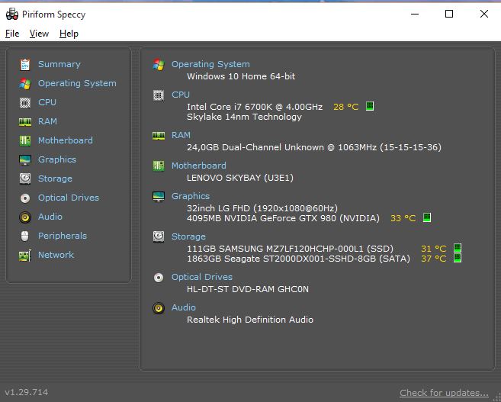Go to the CPU section in sidebar
501x402 pixels.
47,102
